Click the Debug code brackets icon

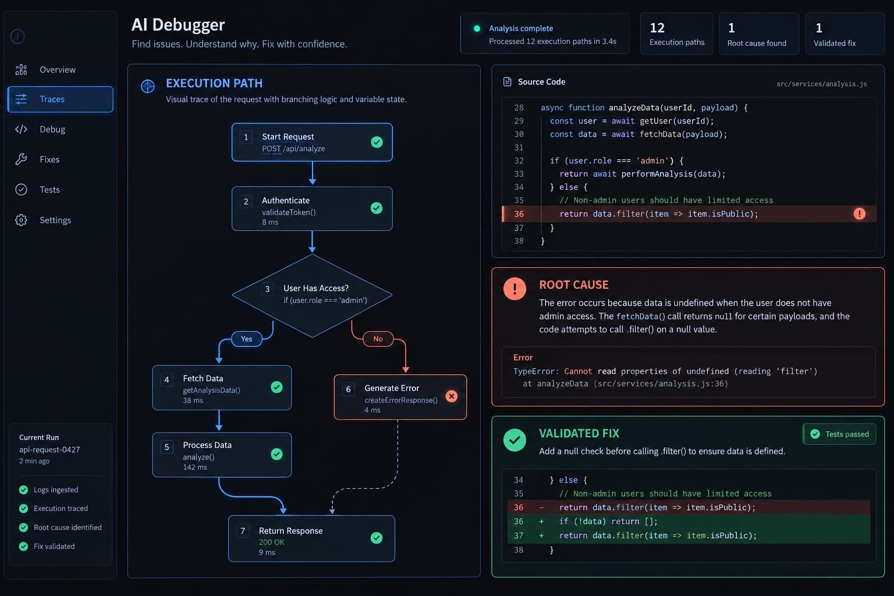point(21,129)
